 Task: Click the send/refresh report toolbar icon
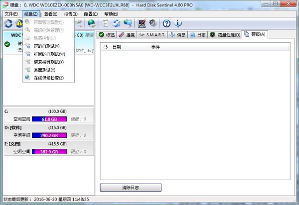116,23
